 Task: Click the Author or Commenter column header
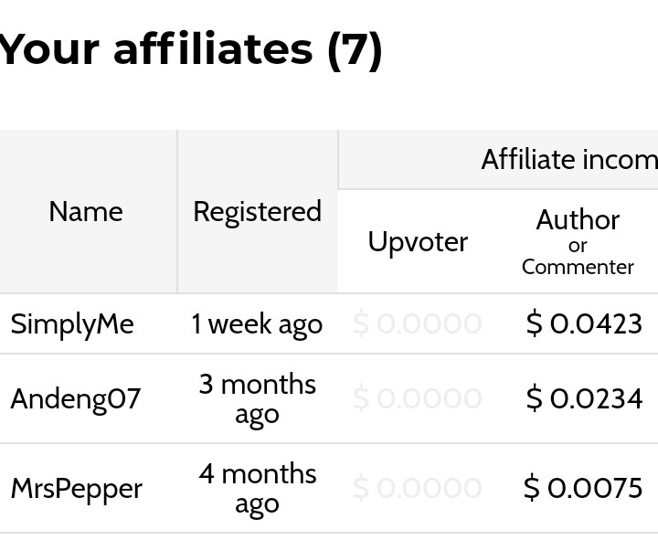578,242
